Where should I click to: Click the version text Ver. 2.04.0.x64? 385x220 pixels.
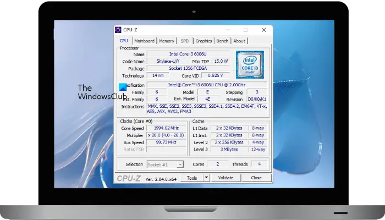point(161,179)
